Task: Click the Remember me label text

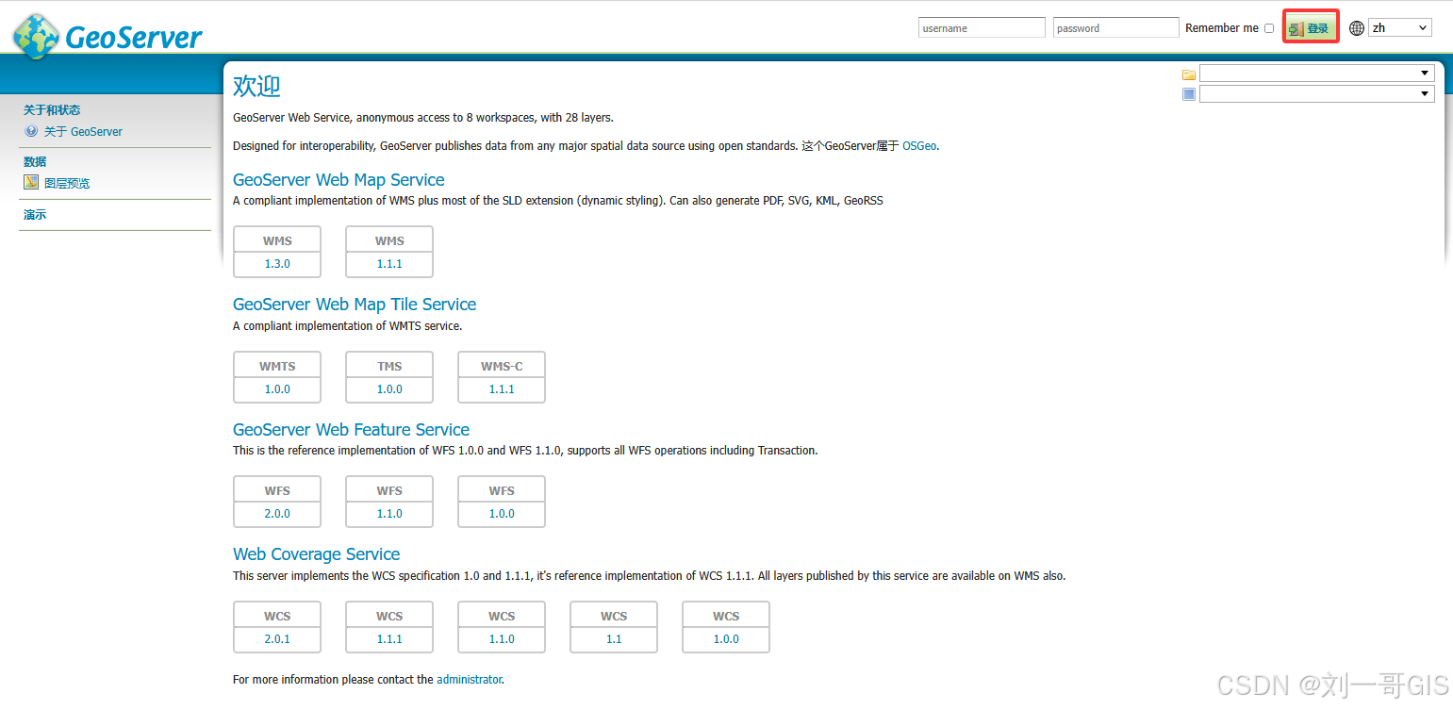Action: point(1222,28)
